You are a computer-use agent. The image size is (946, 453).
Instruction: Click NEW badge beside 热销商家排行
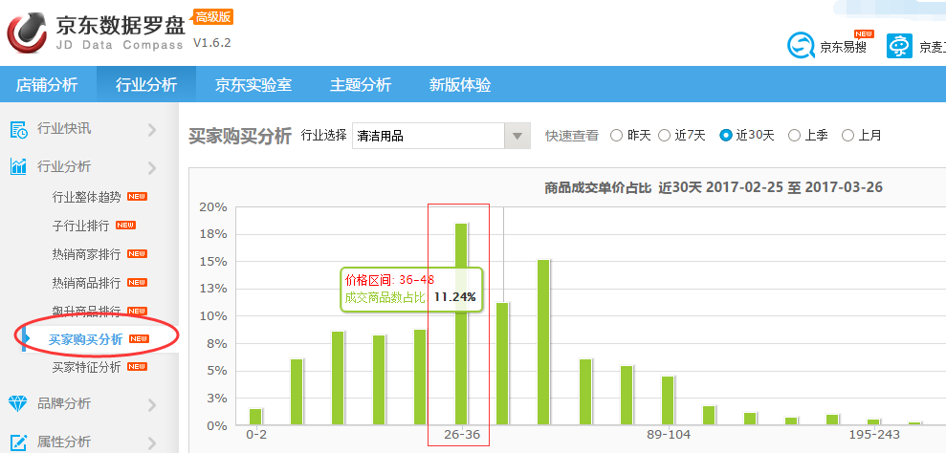(138, 253)
